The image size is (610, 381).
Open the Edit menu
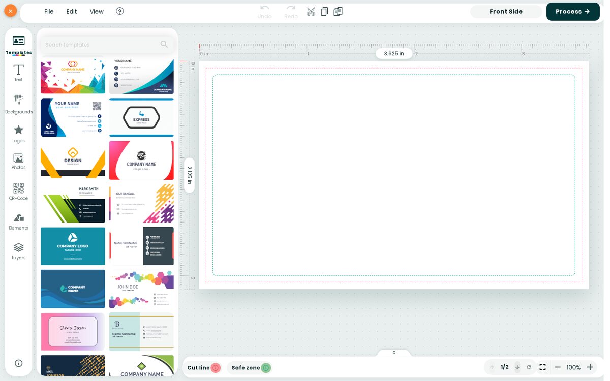tap(72, 11)
